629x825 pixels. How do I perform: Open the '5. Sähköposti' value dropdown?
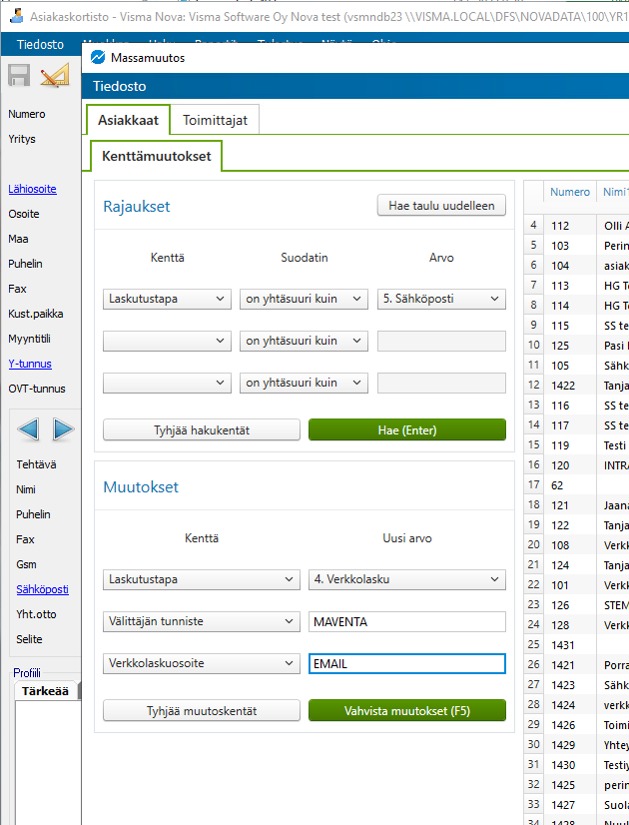(x=441, y=299)
